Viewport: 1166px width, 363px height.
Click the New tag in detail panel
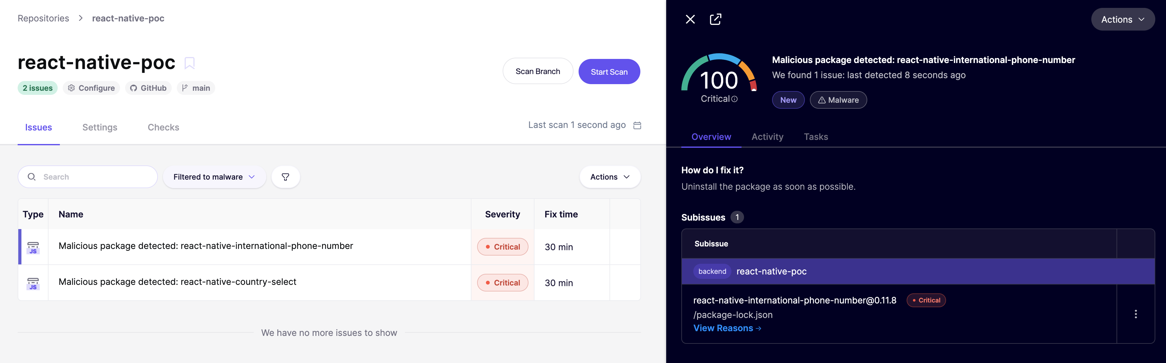click(x=788, y=100)
